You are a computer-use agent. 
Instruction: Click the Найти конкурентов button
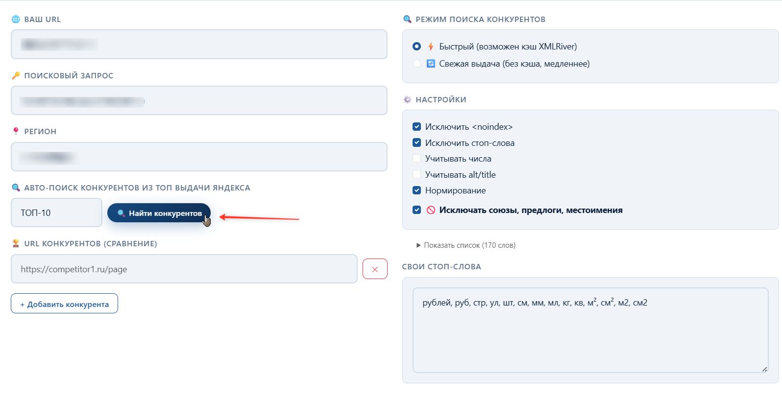click(x=159, y=213)
